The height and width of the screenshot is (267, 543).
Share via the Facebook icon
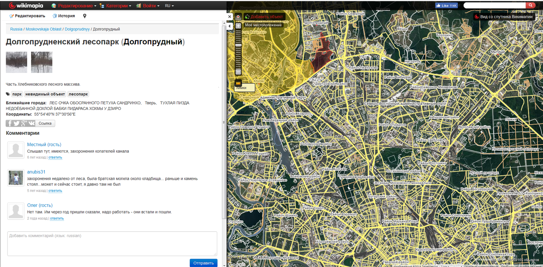[10, 123]
